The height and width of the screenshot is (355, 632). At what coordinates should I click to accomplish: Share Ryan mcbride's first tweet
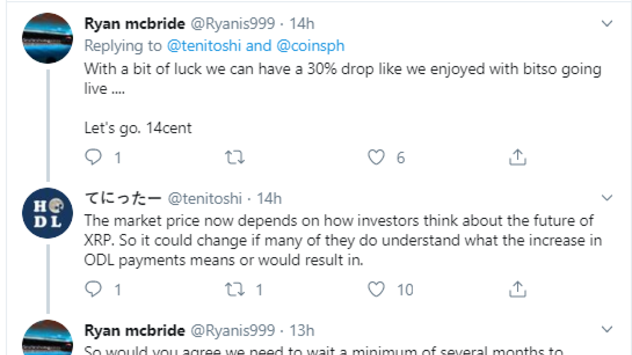[517, 157]
